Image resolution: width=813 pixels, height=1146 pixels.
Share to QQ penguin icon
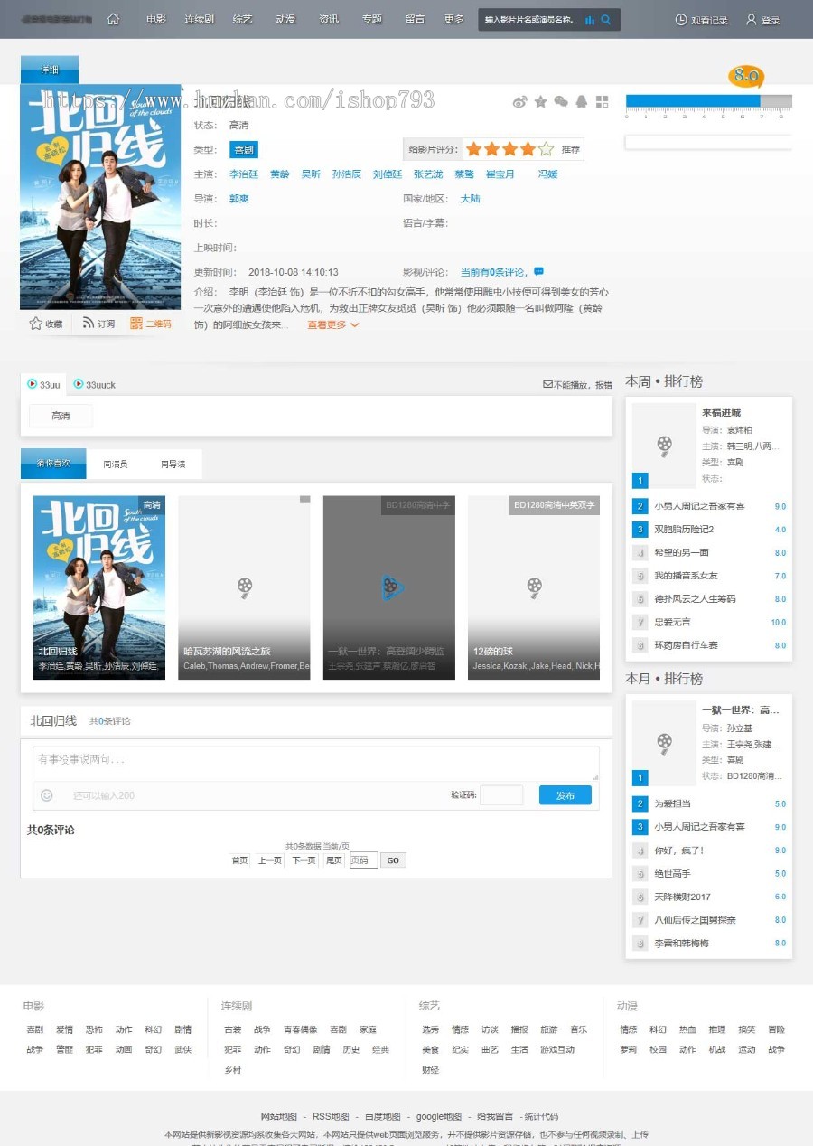(x=582, y=101)
